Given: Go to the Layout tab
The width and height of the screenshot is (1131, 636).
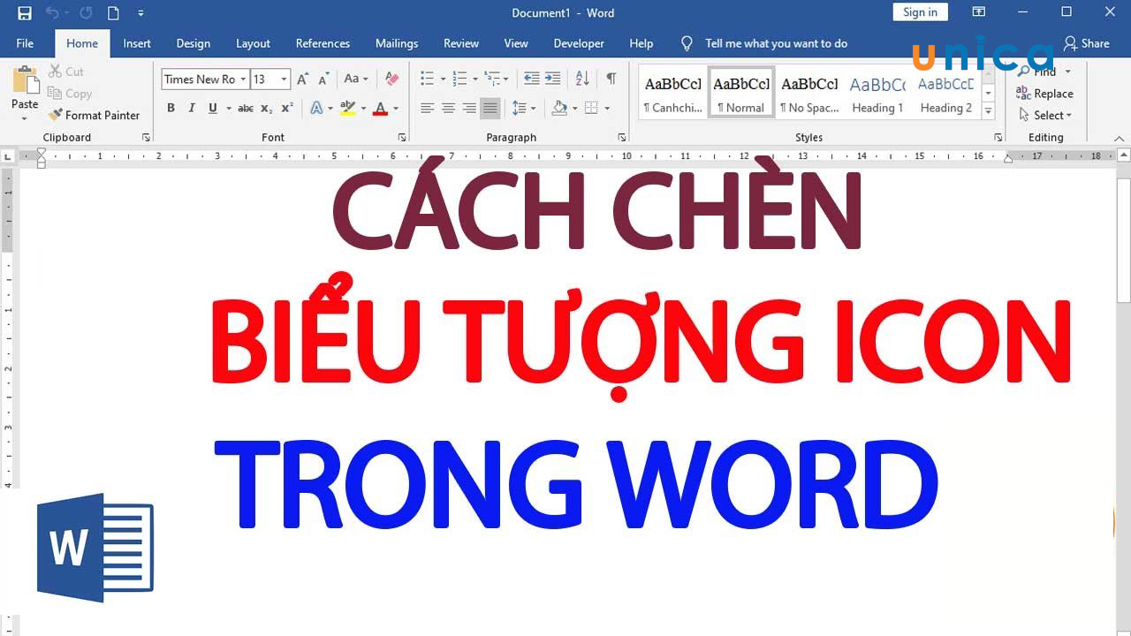Looking at the screenshot, I should [253, 43].
